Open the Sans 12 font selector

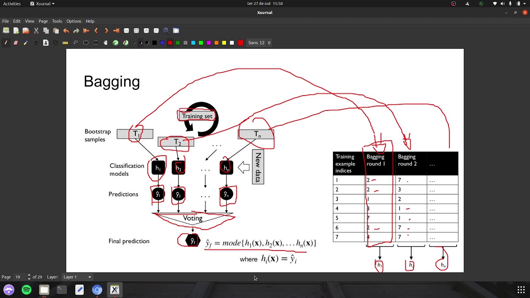[259, 43]
